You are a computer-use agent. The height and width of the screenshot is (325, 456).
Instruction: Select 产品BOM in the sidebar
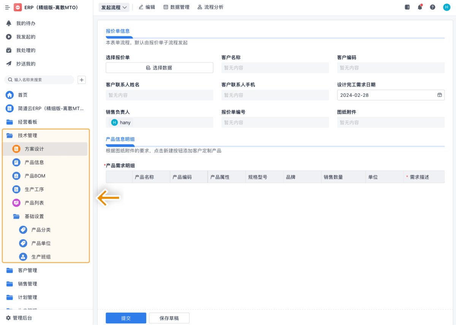click(x=35, y=176)
